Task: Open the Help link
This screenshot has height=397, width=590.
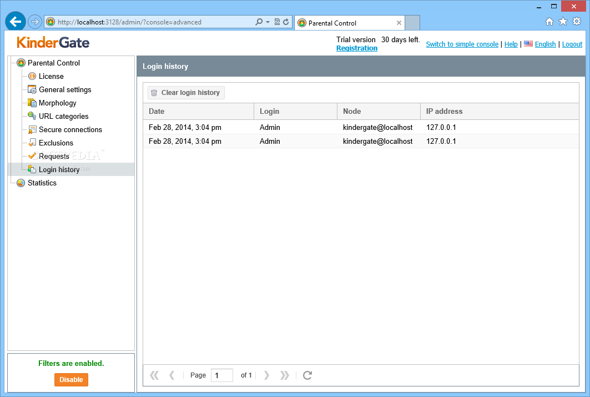Action: point(511,44)
